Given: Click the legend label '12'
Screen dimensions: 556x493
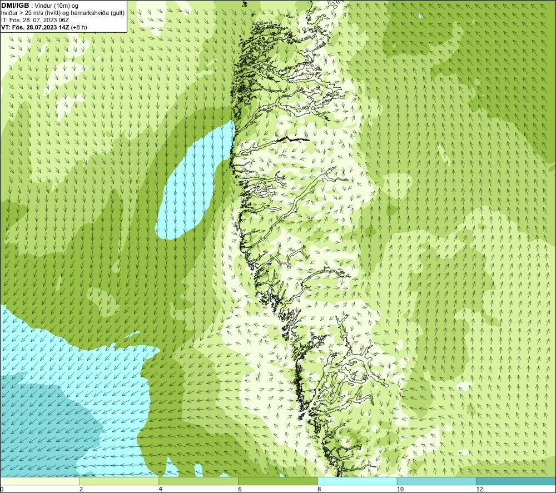Looking at the screenshot, I should [x=480, y=489].
